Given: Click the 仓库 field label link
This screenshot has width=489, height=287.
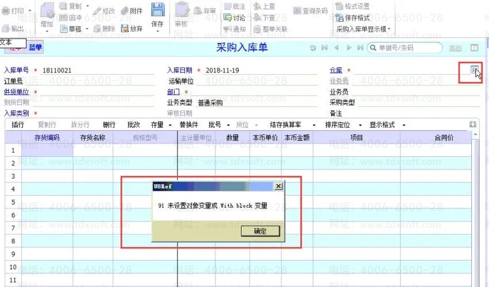Looking at the screenshot, I should pos(336,71).
